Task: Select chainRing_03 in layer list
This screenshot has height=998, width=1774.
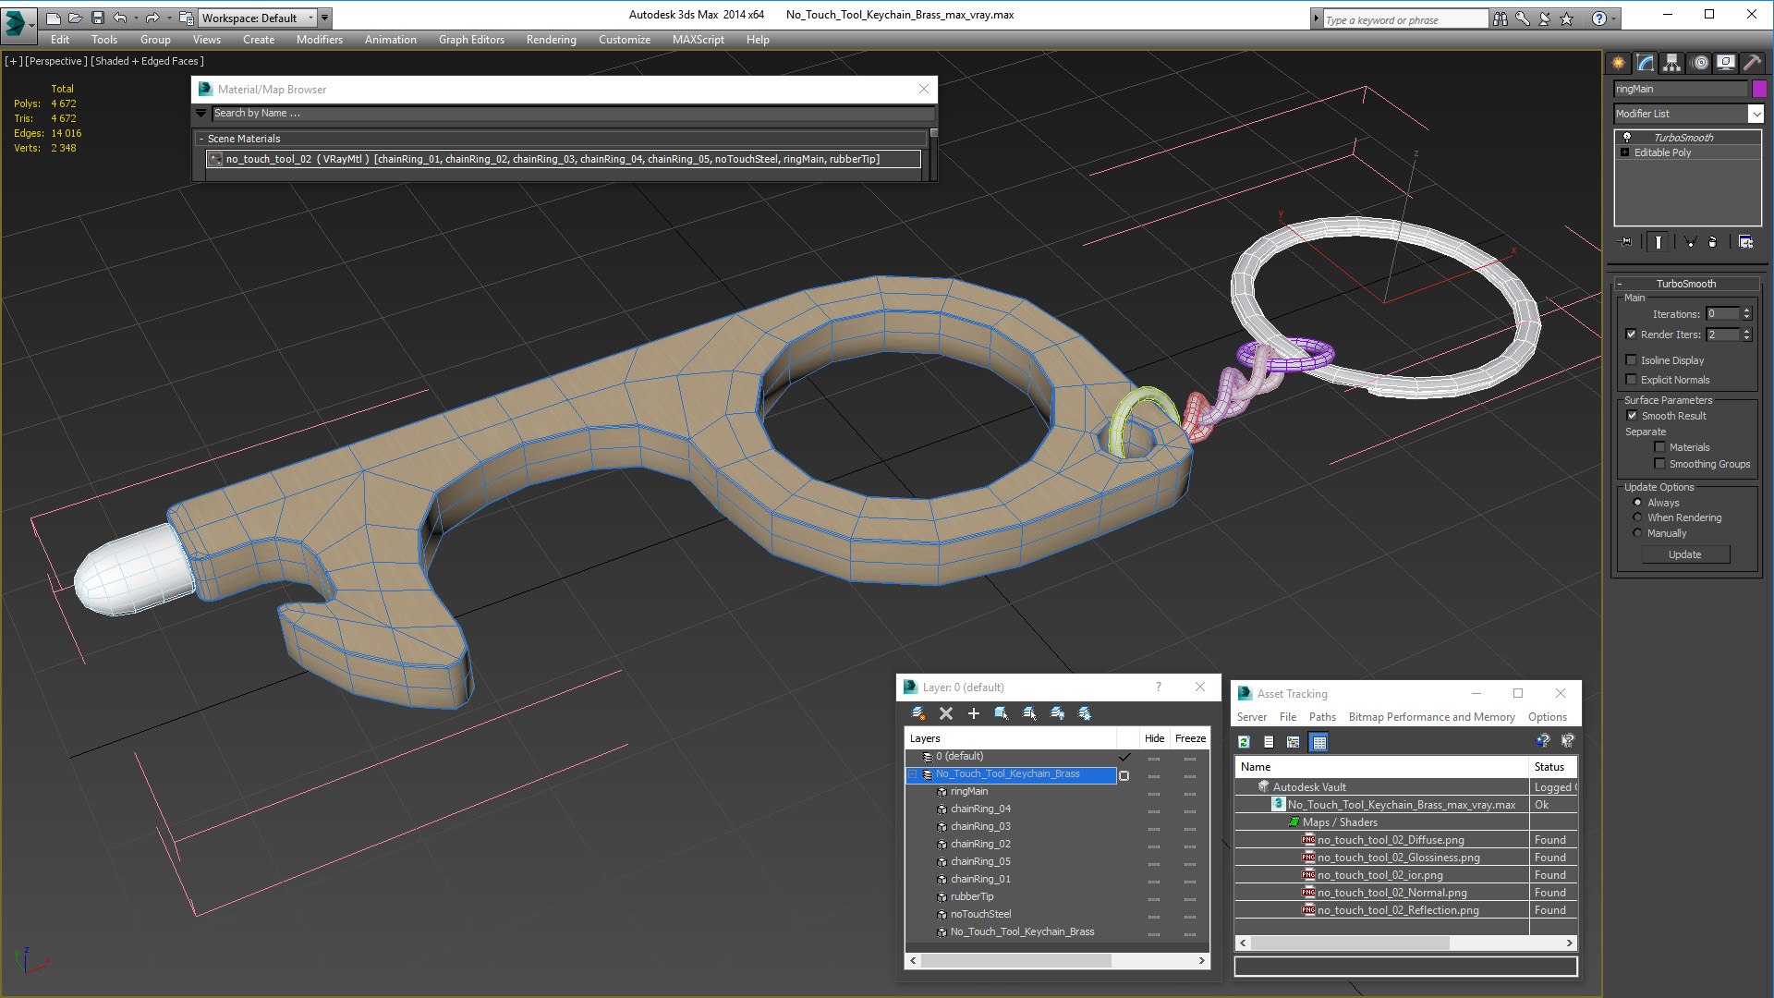Action: [979, 827]
